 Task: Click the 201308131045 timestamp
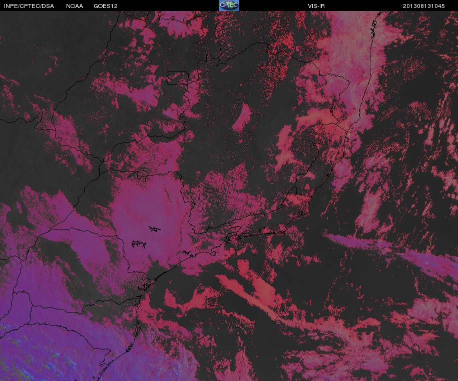(x=424, y=6)
